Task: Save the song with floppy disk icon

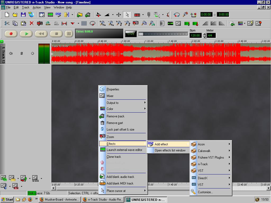Action: pyautogui.click(x=23, y=15)
